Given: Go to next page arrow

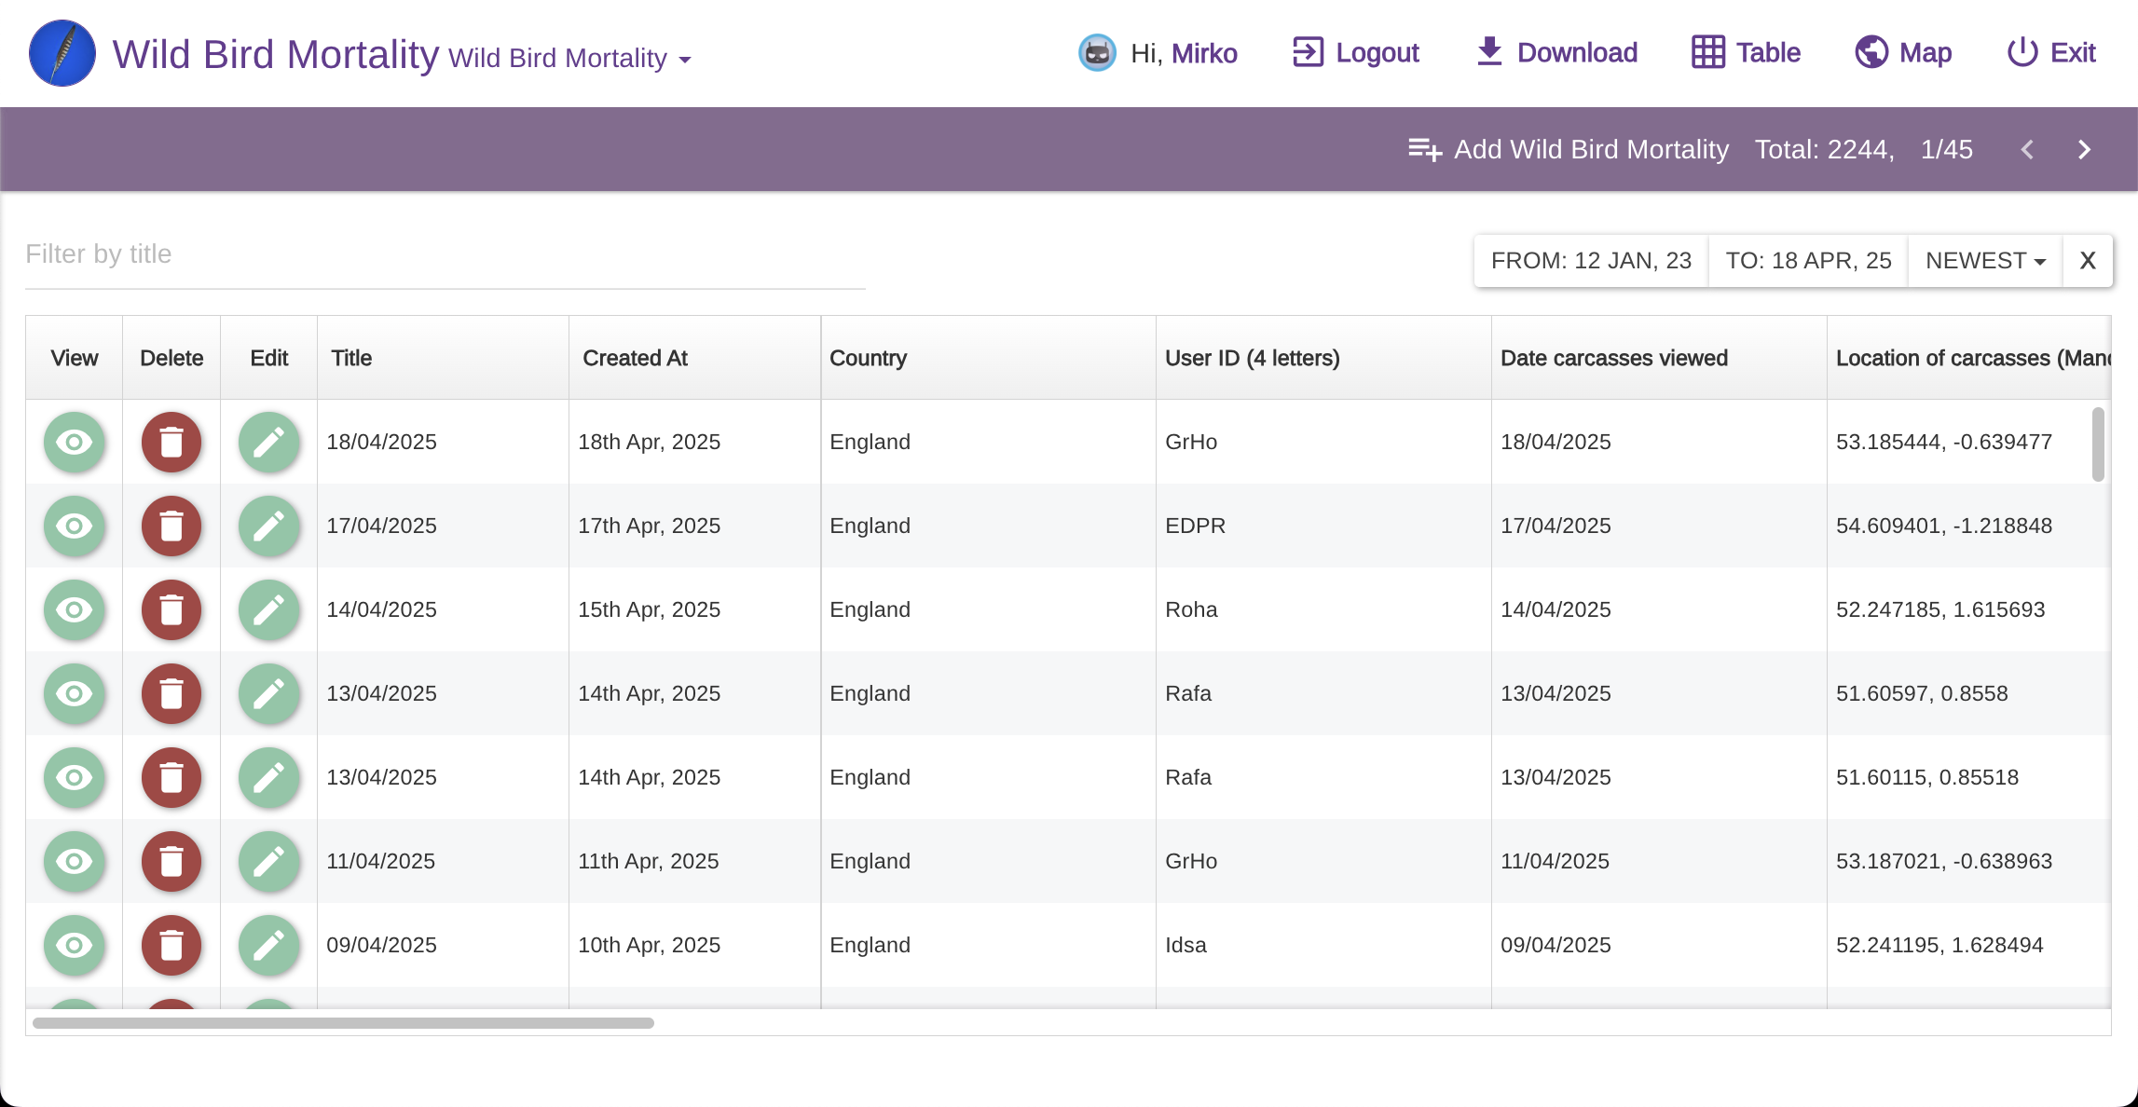Looking at the screenshot, I should pos(2085,149).
